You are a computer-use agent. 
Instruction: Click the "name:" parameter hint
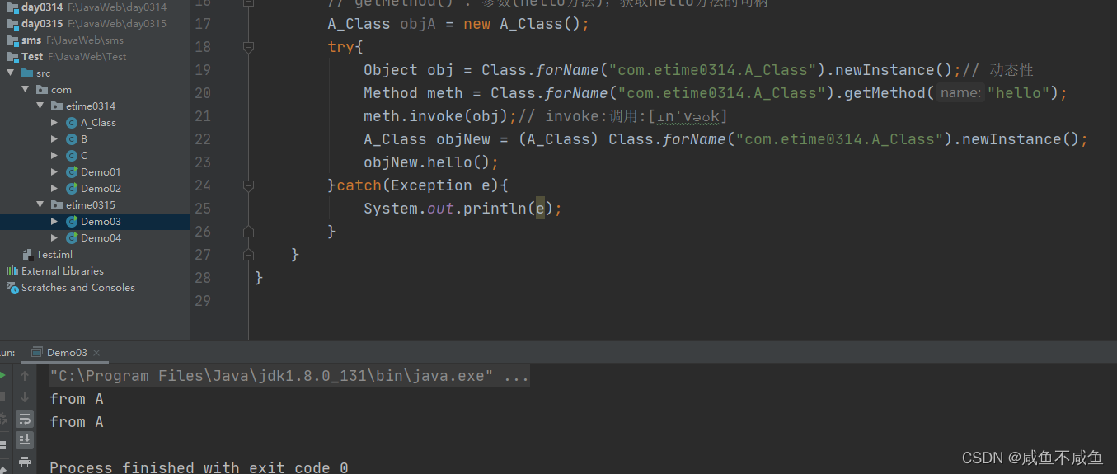point(961,93)
